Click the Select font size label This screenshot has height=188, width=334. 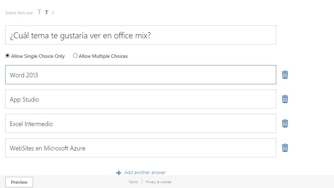(19, 13)
